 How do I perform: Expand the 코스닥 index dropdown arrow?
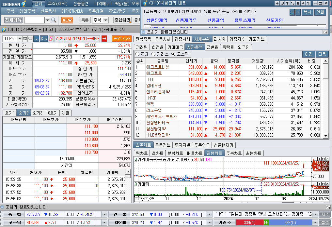click(104, 222)
